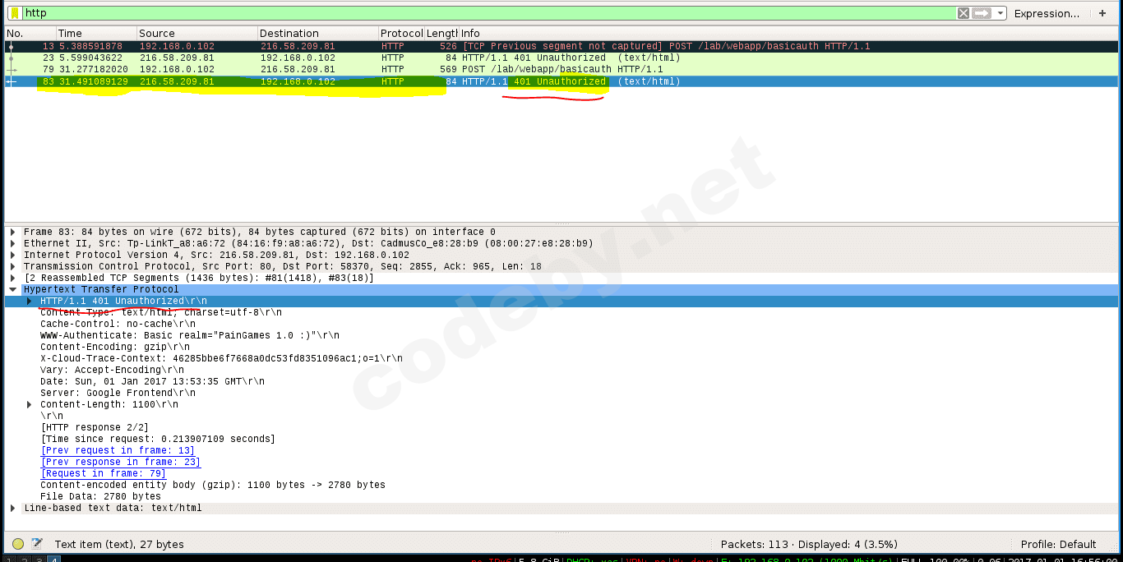The width and height of the screenshot is (1123, 562).
Task: Expand Internet Protocol Version 4 node
Action: click(13, 256)
